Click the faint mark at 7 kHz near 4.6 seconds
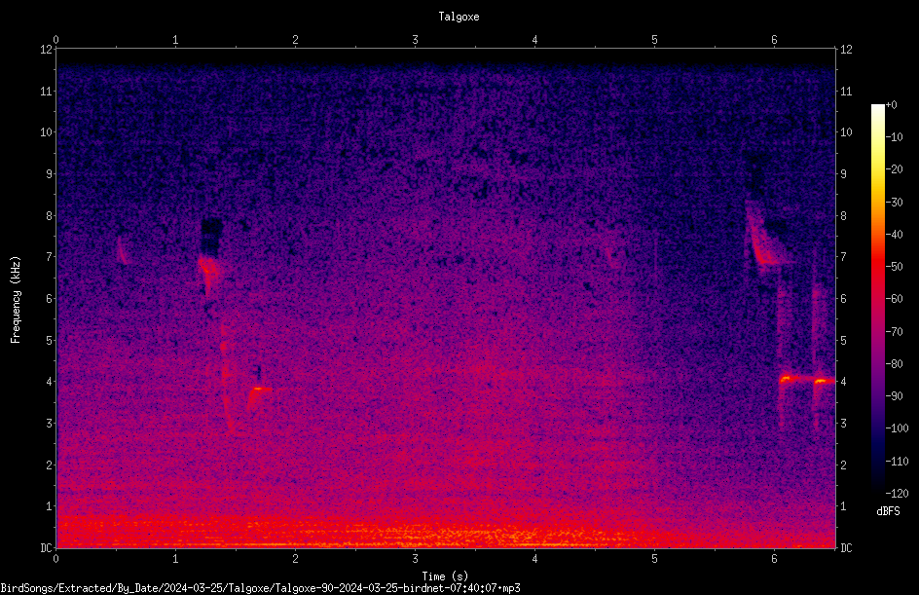The height and width of the screenshot is (595, 919). 612,256
